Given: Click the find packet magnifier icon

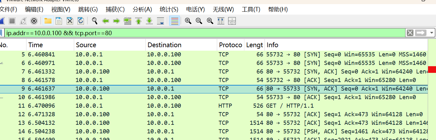Looking at the screenshot, I should [x=94, y=21].
